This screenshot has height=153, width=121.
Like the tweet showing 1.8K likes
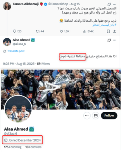[x=61, y=31]
